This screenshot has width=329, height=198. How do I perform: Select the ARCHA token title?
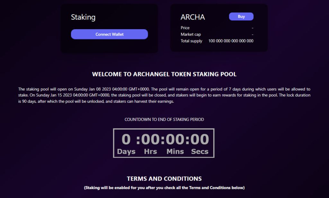193,17
